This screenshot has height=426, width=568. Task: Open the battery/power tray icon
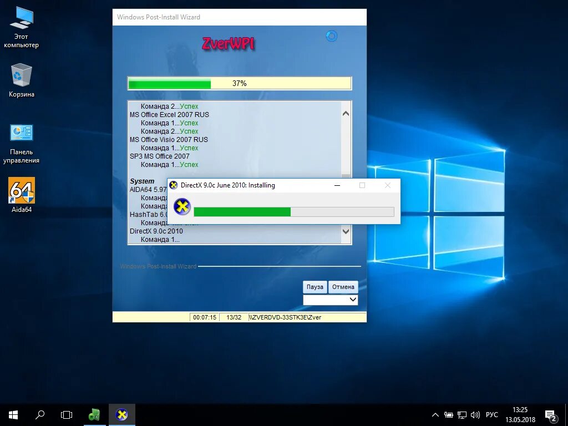point(448,415)
